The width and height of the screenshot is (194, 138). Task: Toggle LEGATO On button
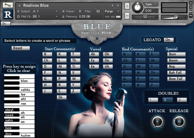[169, 40]
